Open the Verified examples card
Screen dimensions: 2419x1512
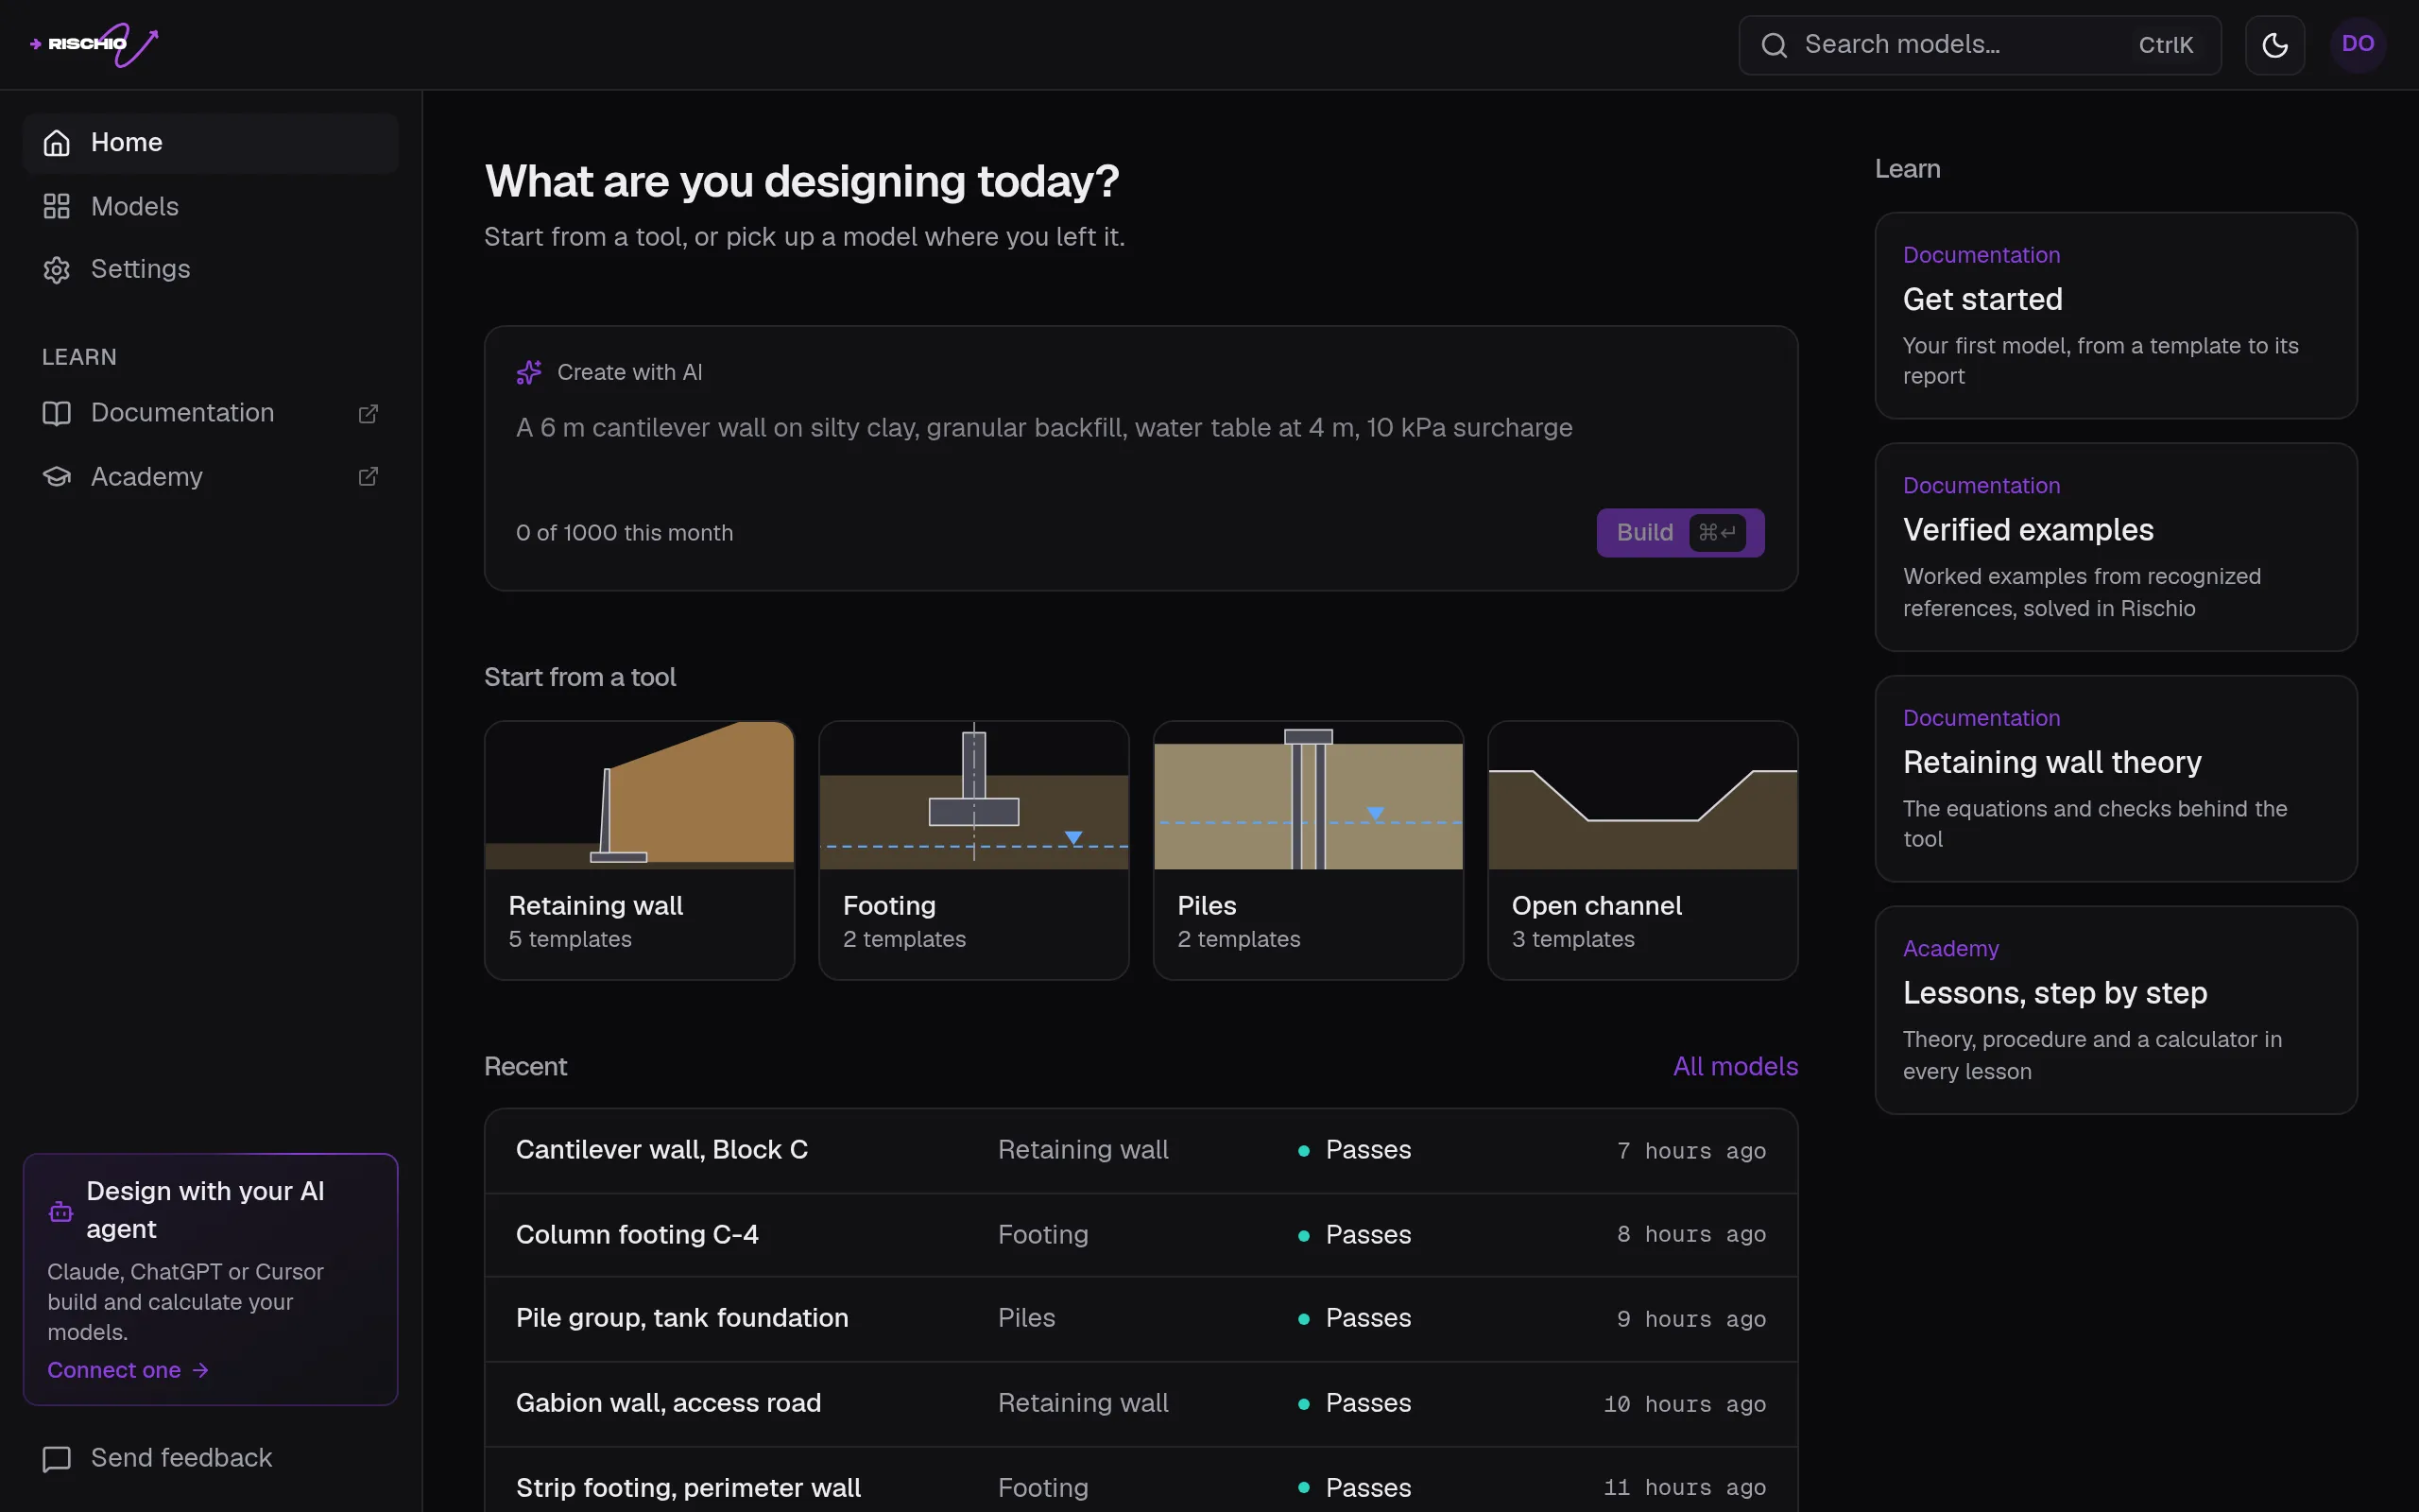[2116, 547]
